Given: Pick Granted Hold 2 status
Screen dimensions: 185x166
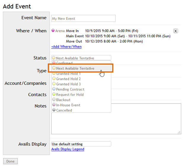Looking at the screenshot, I should 68,79.
